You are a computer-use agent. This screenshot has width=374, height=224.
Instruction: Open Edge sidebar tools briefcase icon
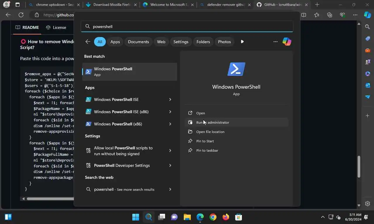pos(368,50)
